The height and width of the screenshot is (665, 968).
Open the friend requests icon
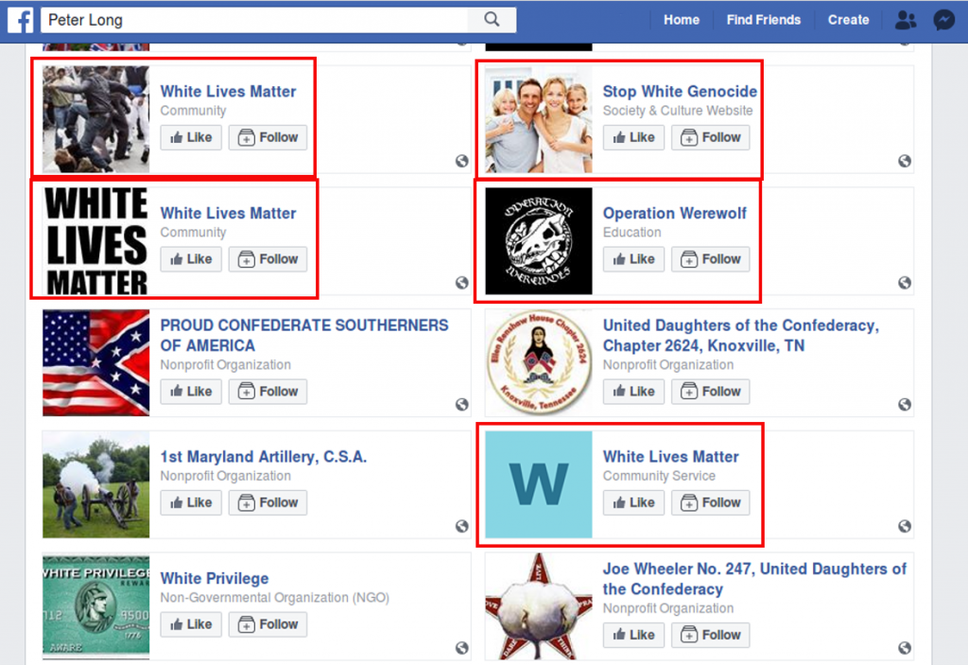[906, 20]
